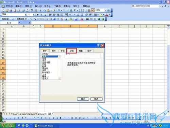Click the Line Style icon

87,19
